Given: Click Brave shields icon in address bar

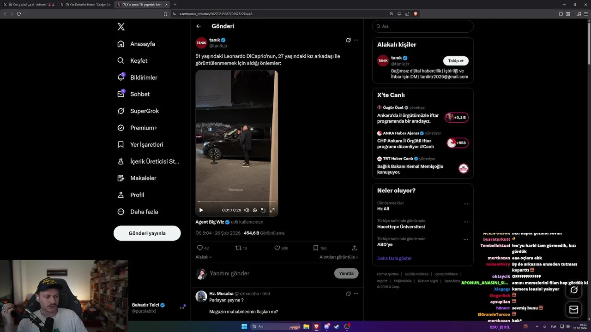Looking at the screenshot, I should 416,14.
